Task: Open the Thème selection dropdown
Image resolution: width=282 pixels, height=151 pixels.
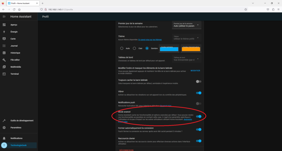Action: tap(186, 38)
